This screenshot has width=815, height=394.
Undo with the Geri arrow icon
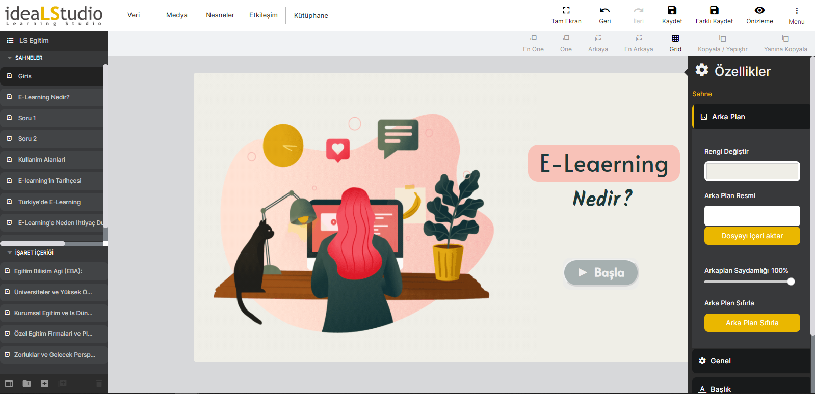coord(604,10)
